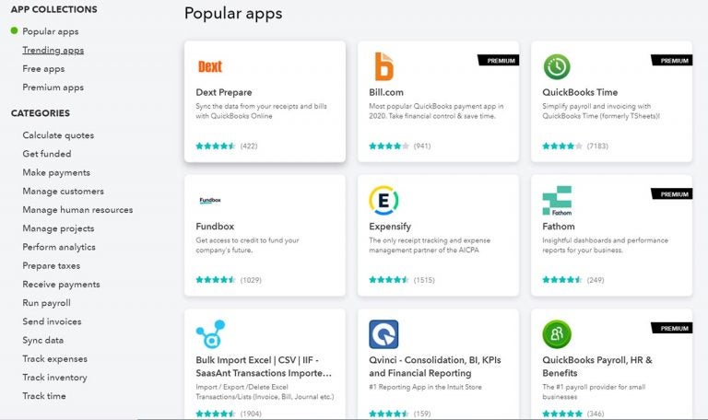This screenshot has height=420, width=708.
Task: Click the Fathom PREMIUM badge
Action: pyautogui.click(x=671, y=194)
